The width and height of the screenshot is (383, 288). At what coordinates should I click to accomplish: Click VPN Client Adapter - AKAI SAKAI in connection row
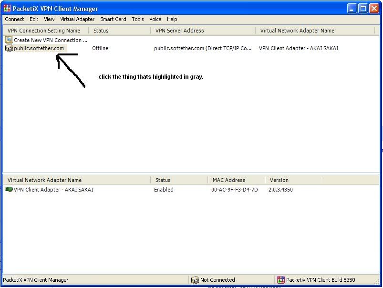[299, 48]
